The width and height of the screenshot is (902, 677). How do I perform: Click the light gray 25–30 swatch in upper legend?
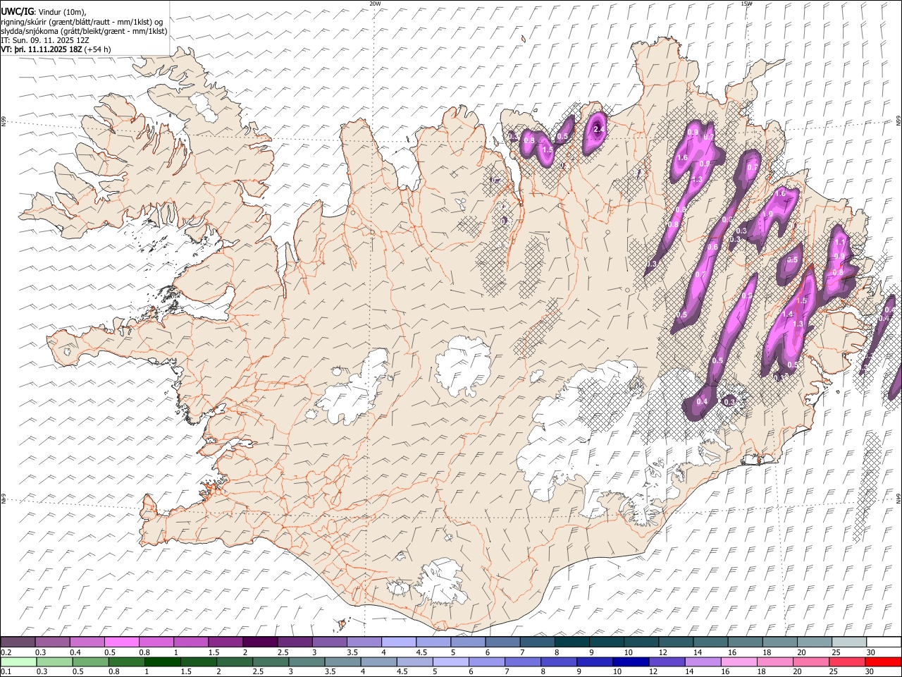point(848,642)
